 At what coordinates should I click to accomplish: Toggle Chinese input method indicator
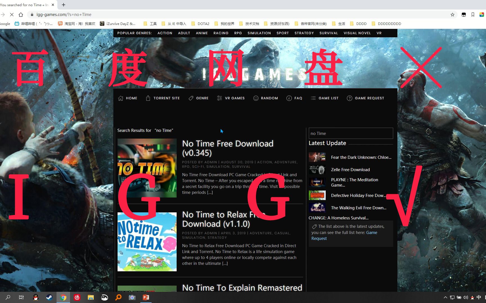coord(479,297)
